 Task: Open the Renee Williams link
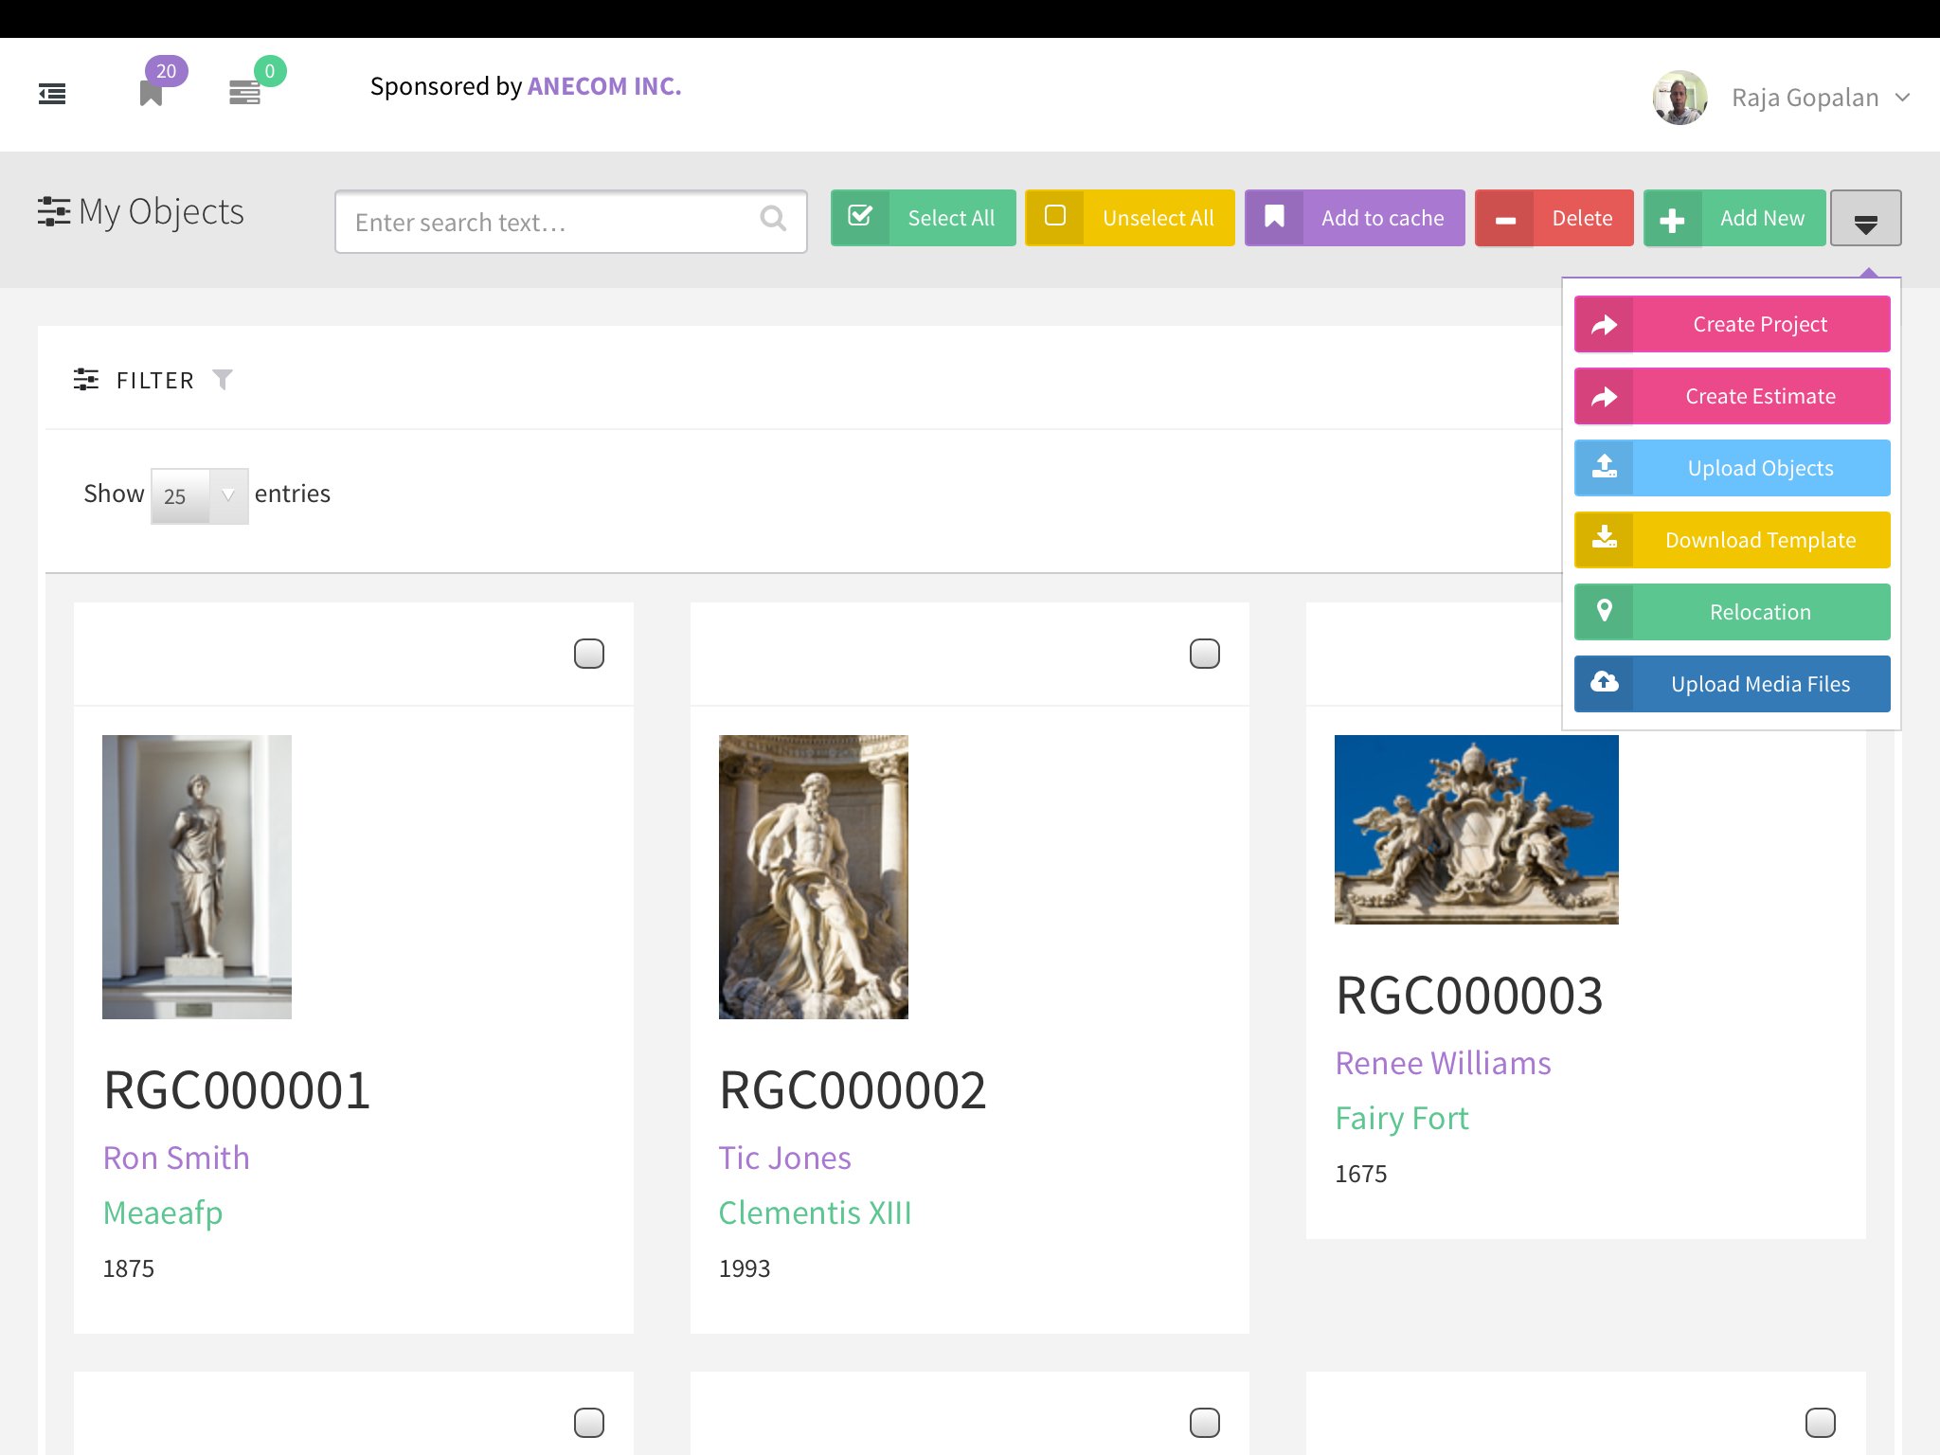coord(1443,1063)
